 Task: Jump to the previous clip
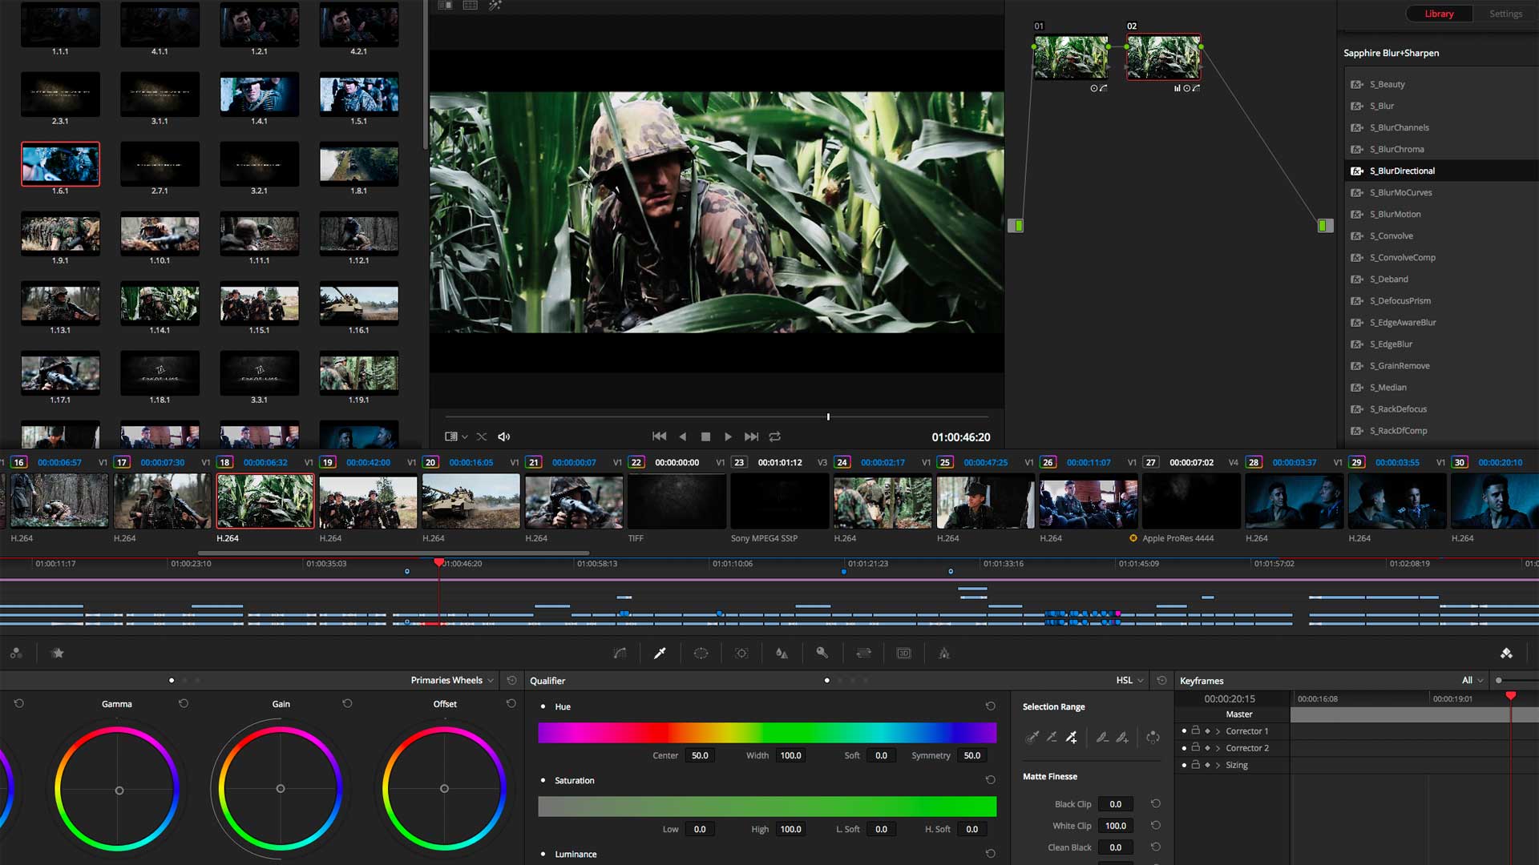659,437
